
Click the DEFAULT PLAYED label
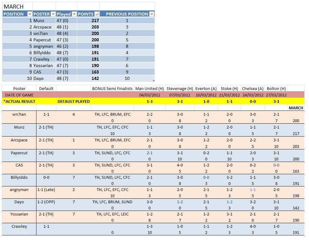tap(73, 101)
